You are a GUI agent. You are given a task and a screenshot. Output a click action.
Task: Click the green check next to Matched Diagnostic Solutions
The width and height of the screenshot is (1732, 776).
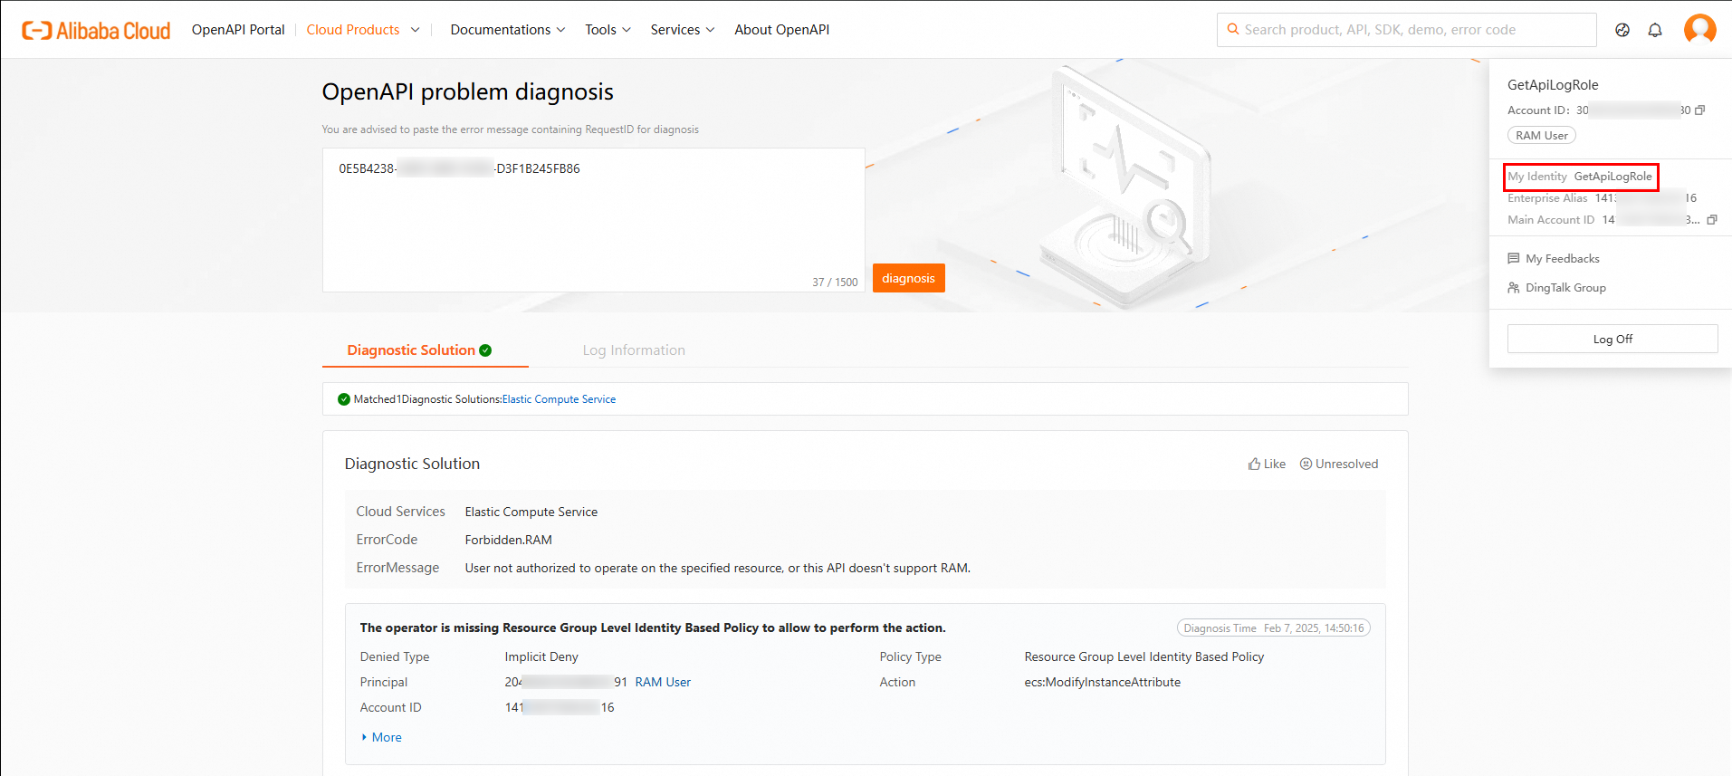coord(344,399)
